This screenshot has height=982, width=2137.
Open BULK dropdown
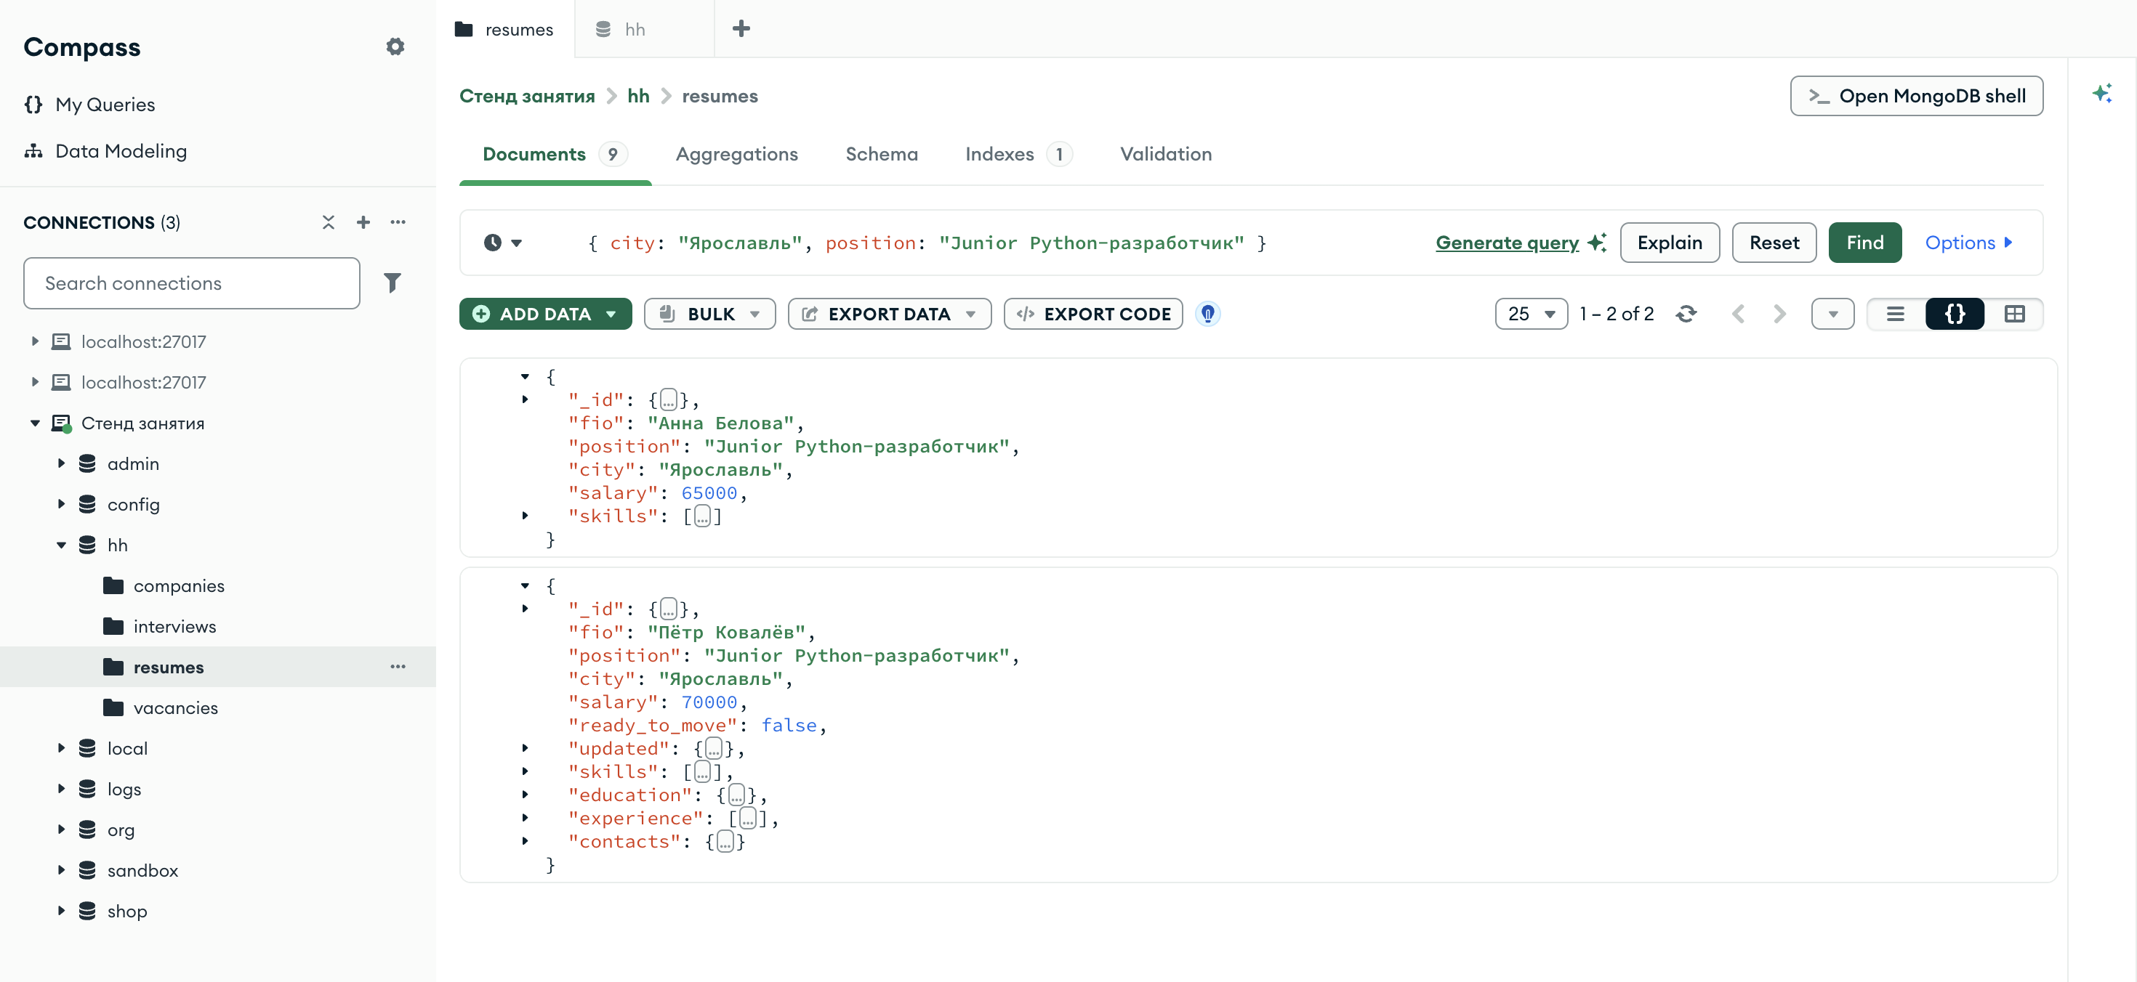[x=710, y=314]
